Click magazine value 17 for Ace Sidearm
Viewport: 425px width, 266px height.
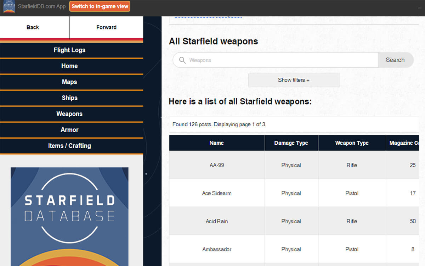pos(413,193)
